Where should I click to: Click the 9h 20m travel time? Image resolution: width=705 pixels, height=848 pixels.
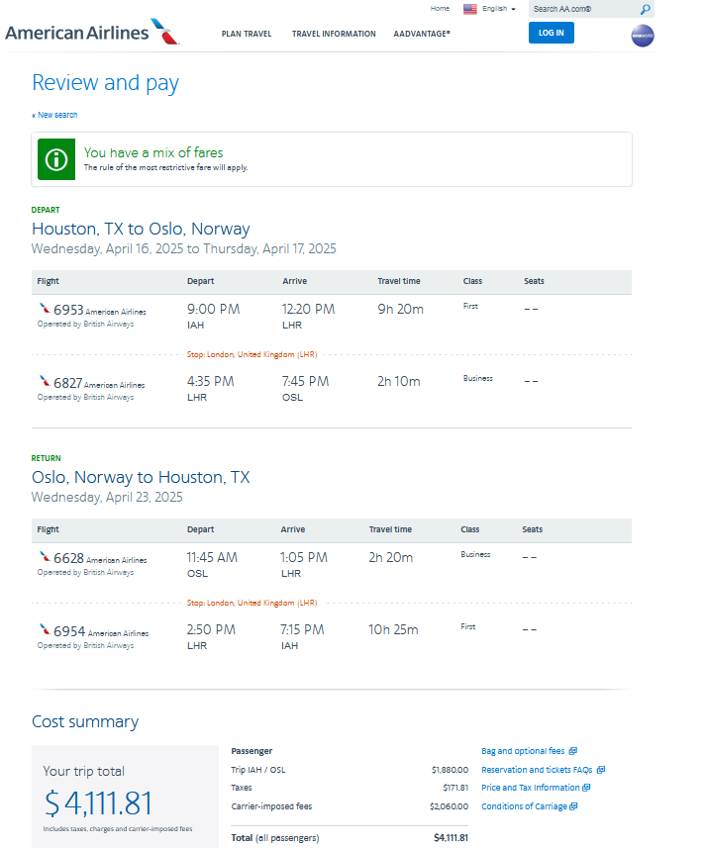[400, 309]
